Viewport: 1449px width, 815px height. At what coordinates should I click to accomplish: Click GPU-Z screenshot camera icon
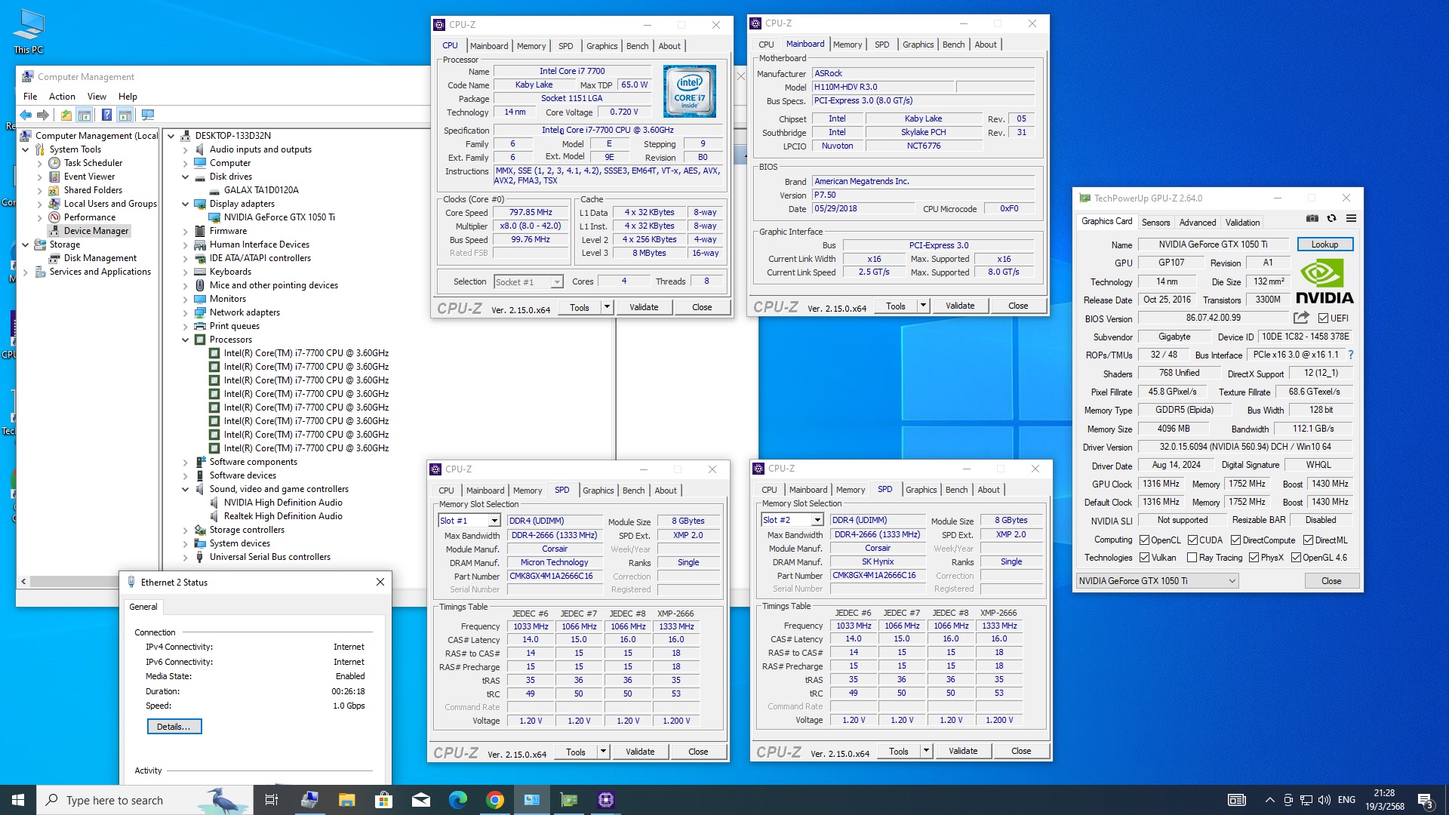click(1312, 219)
